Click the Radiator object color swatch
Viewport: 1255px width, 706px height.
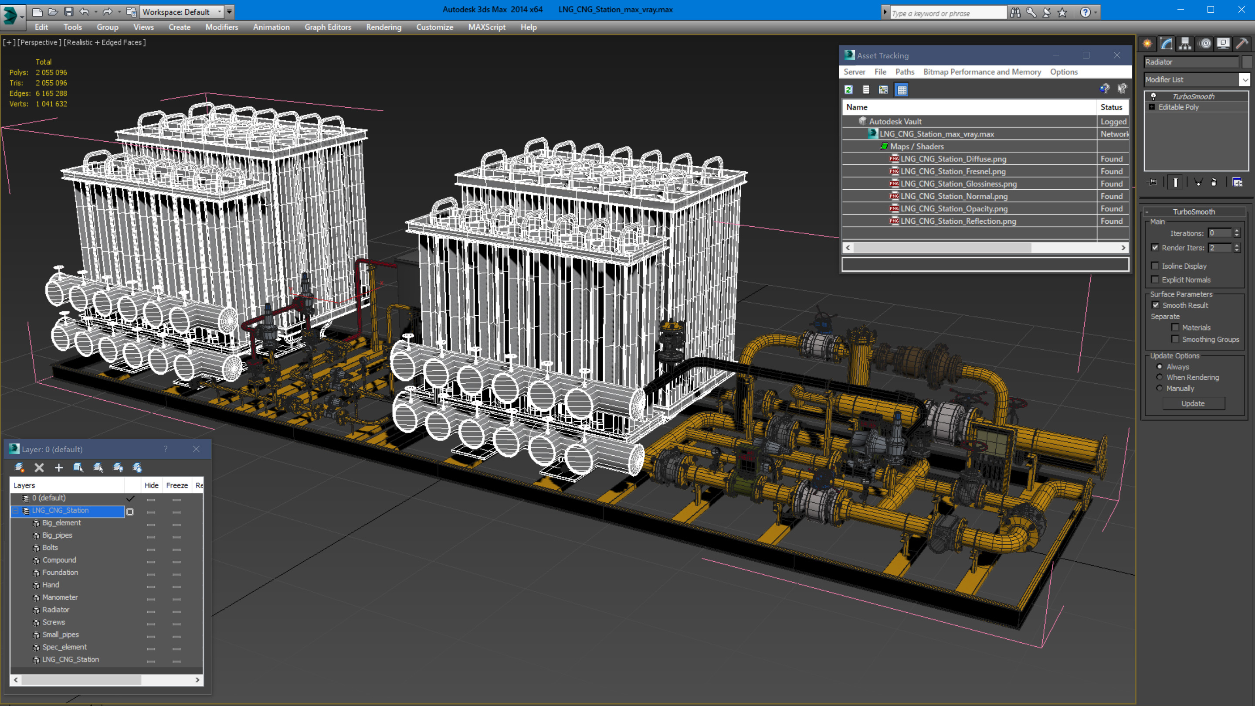pyautogui.click(x=1247, y=62)
